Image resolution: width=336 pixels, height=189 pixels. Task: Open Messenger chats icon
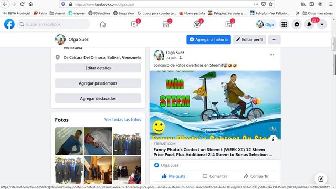[x=297, y=24]
